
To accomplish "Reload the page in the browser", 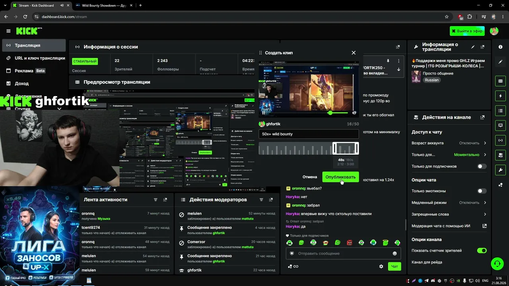I will (x=25, y=17).
